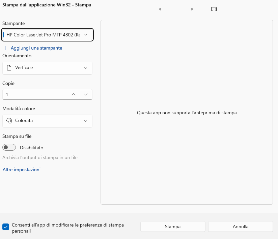Increase copies with the up arrow

(74, 94)
